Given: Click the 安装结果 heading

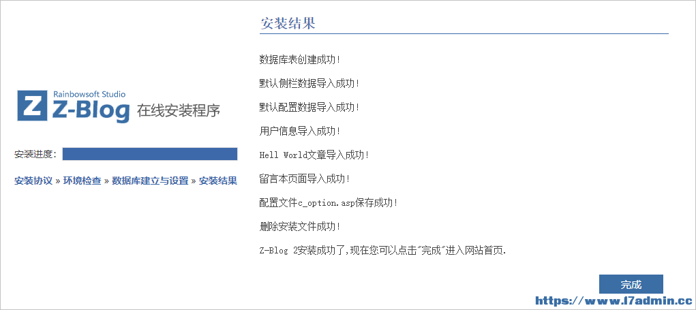Looking at the screenshot, I should click(x=288, y=23).
